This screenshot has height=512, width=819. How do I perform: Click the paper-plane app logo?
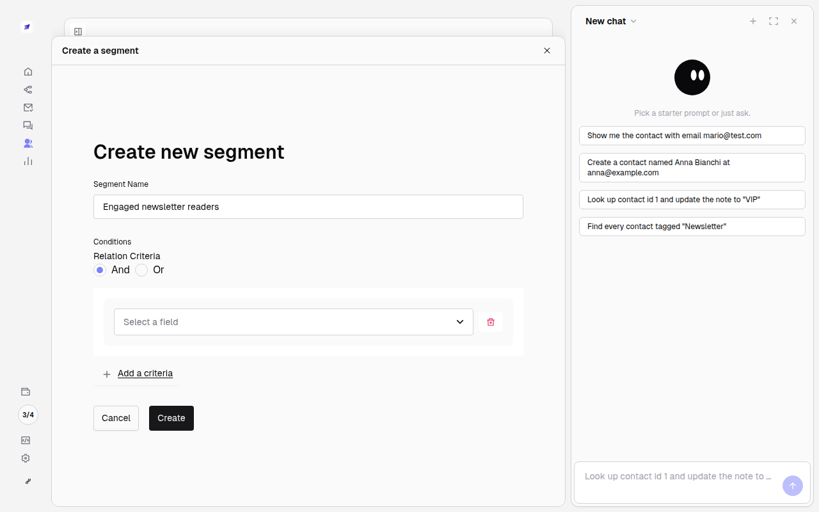[x=26, y=27]
